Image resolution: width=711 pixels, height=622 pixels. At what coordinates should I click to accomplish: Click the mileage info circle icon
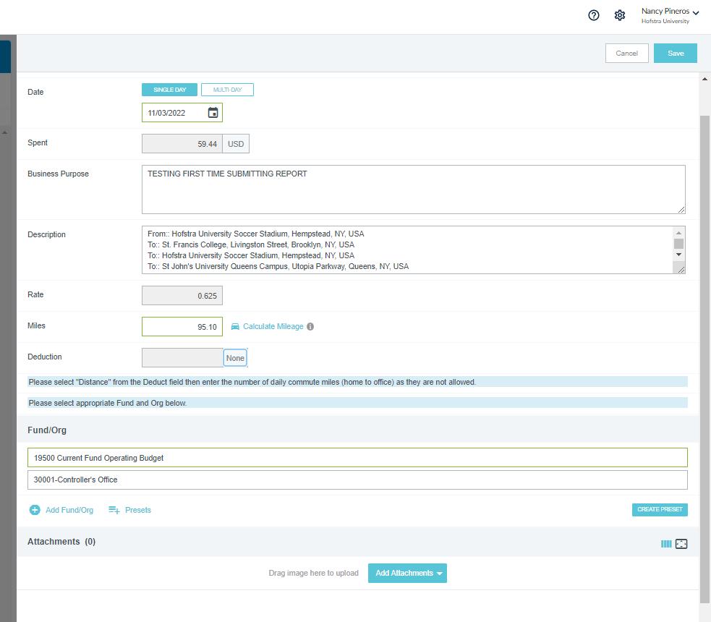[x=310, y=326]
